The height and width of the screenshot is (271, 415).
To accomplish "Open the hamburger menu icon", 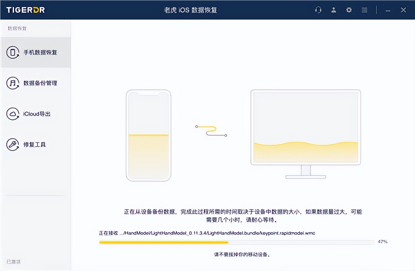I will point(364,10).
